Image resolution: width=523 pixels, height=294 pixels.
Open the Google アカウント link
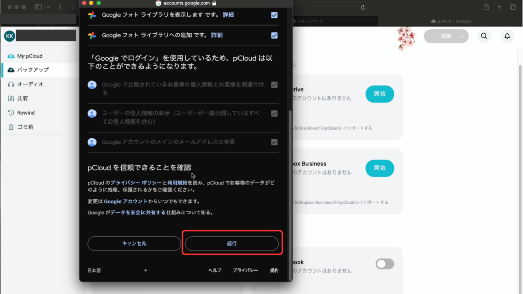click(x=126, y=201)
